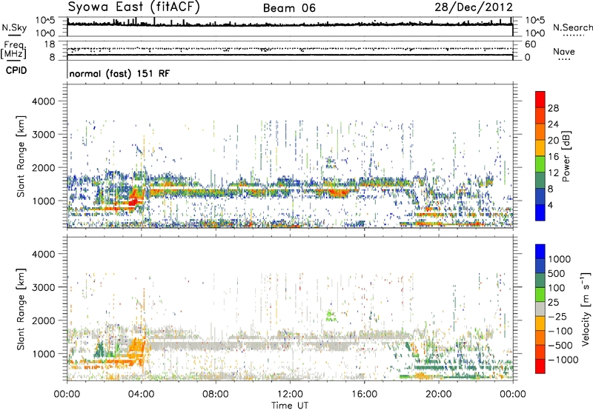Click the red bottom segment of the Velocity color bar
The height and width of the screenshot is (410, 593).
(x=540, y=366)
